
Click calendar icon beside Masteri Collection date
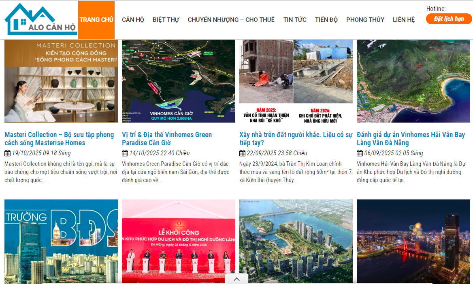(6, 153)
